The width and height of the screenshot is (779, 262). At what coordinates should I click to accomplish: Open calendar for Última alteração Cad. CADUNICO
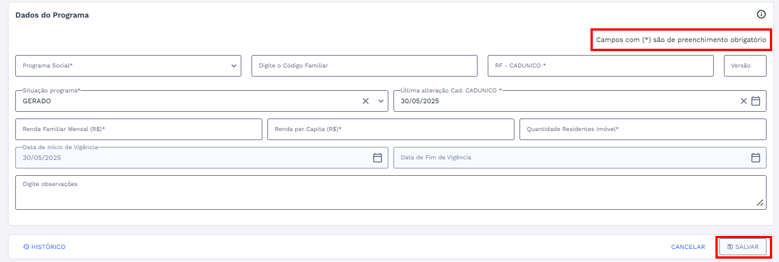tap(756, 101)
